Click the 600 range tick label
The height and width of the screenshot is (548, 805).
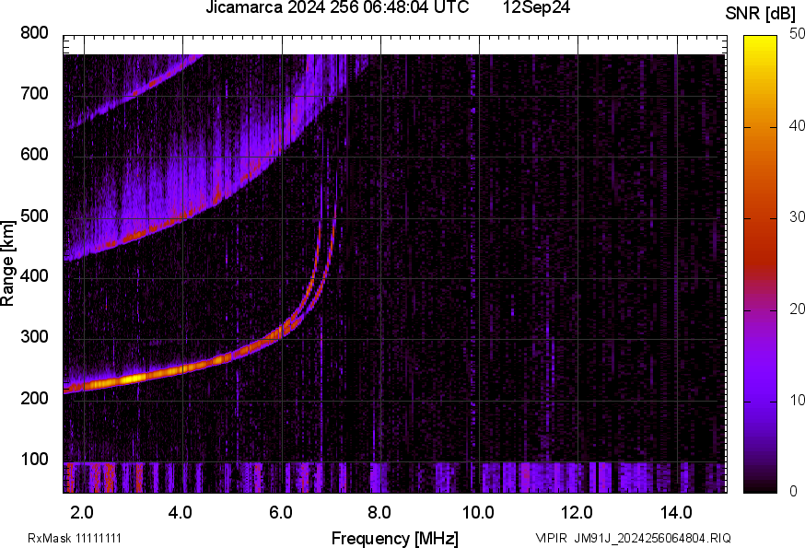34,154
